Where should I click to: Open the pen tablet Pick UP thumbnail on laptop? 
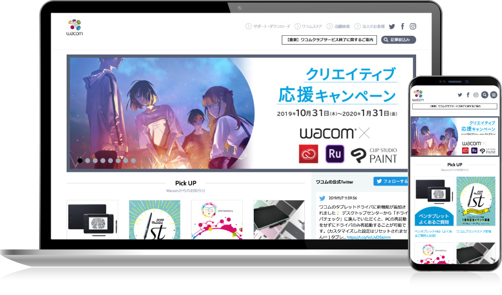click(92, 220)
